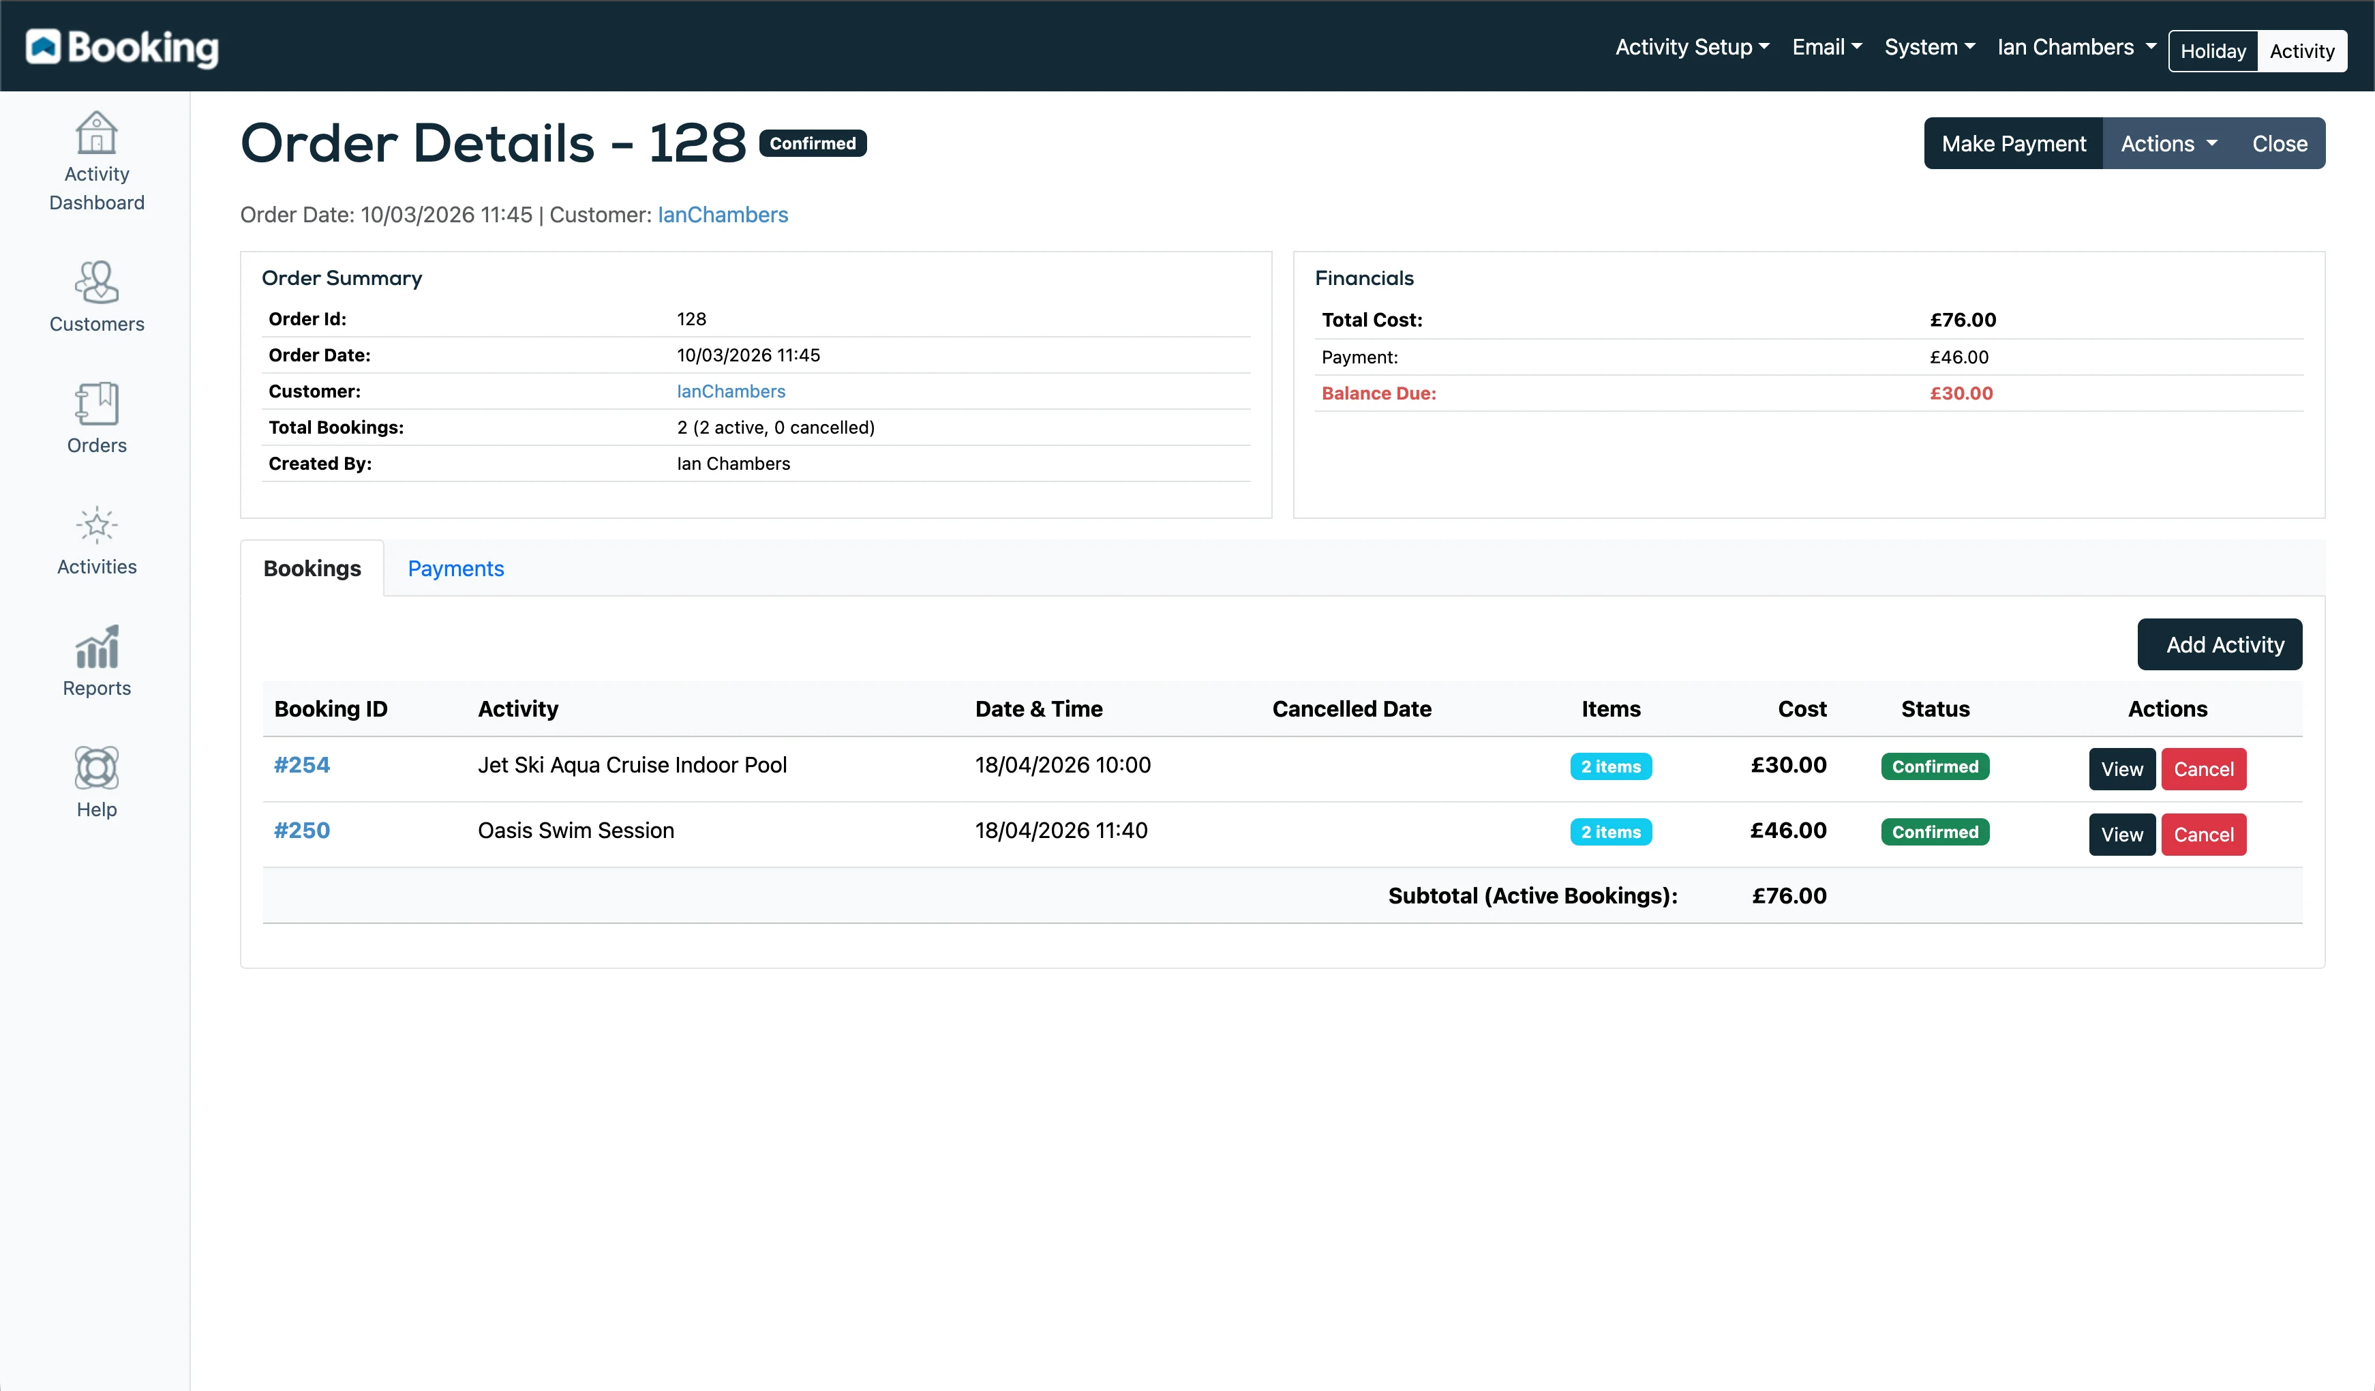Open IanChambers link in Order Summary

click(731, 391)
